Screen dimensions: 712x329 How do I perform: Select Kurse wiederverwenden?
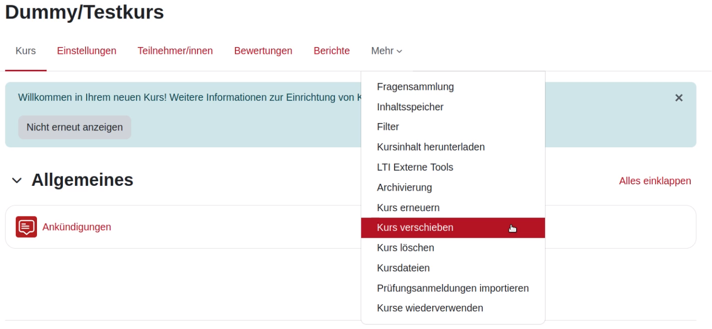[x=429, y=307]
